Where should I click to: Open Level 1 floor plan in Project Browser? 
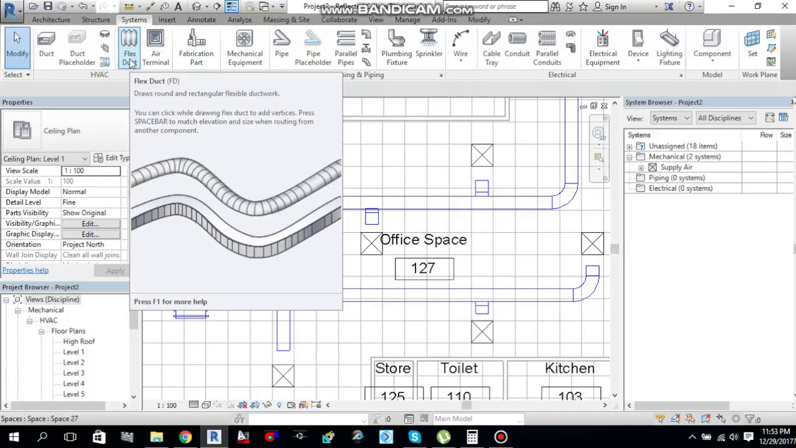[x=73, y=352]
